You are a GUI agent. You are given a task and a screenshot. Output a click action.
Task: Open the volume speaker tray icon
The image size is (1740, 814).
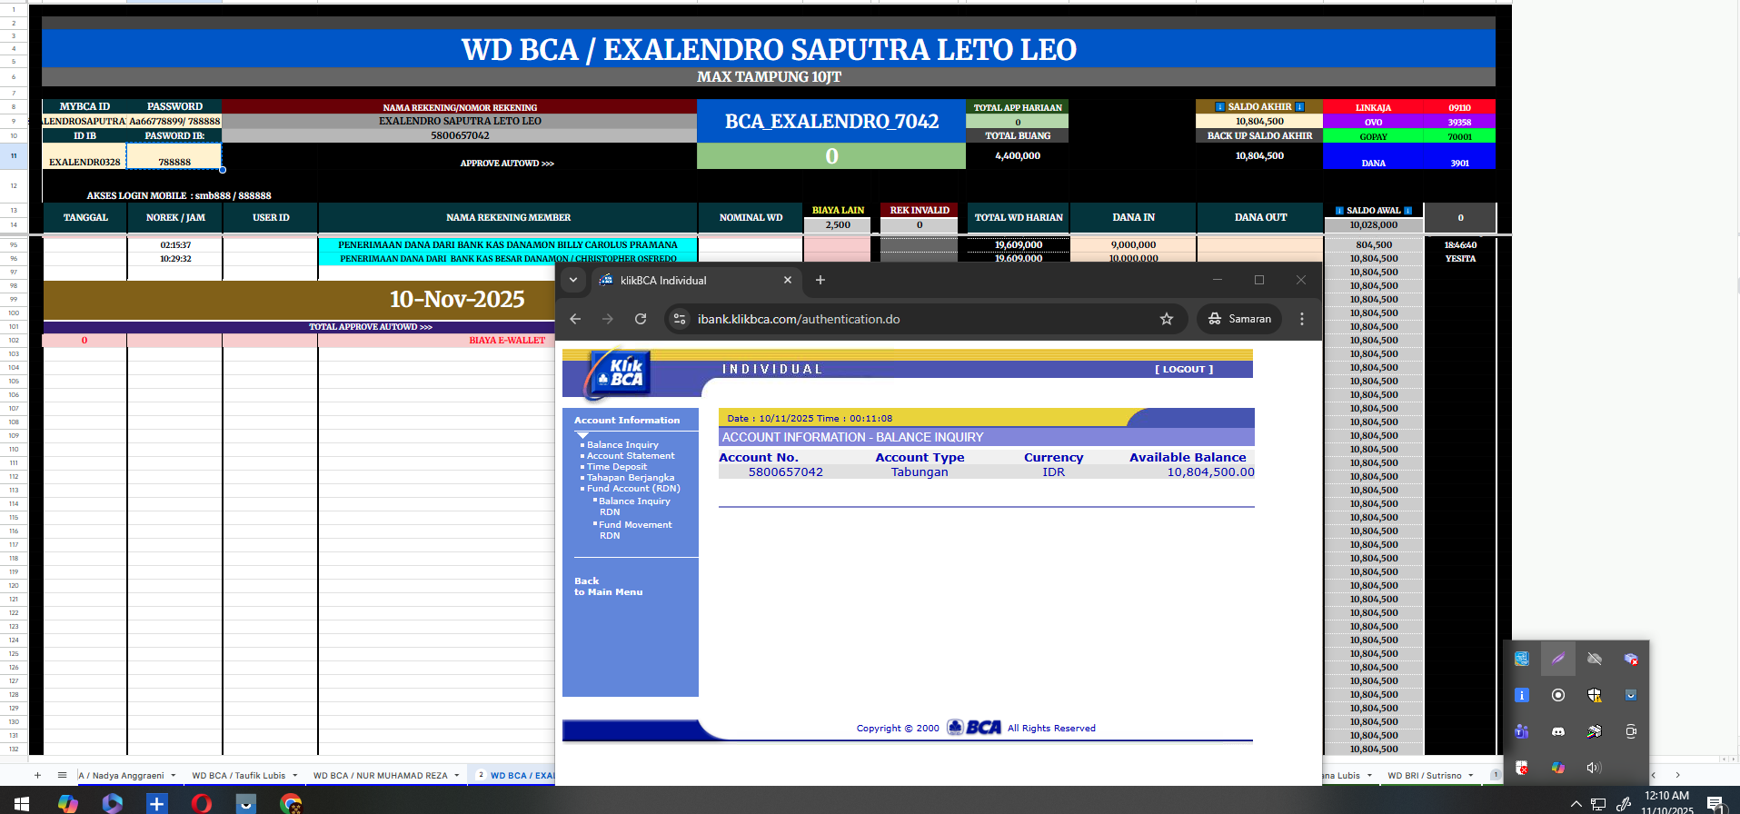click(1595, 768)
